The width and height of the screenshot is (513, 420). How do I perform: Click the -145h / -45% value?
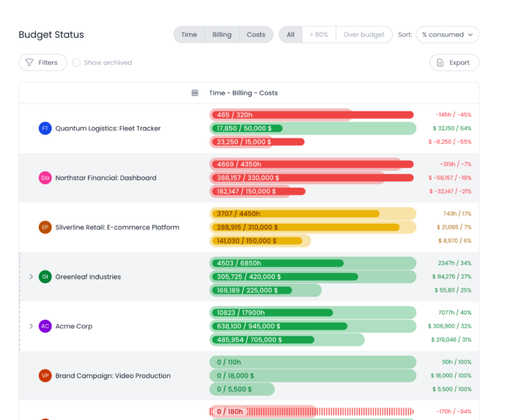(x=454, y=115)
